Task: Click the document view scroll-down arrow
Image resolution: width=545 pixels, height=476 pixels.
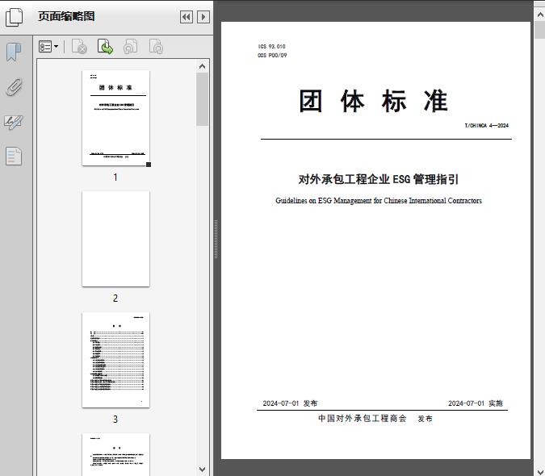Action: click(540, 471)
